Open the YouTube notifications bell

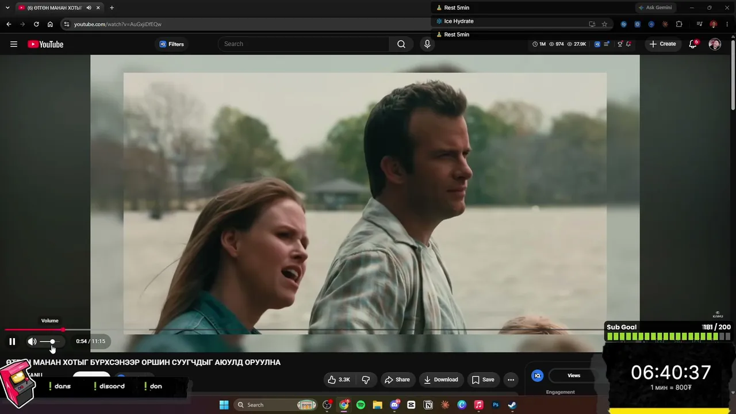[693, 44]
